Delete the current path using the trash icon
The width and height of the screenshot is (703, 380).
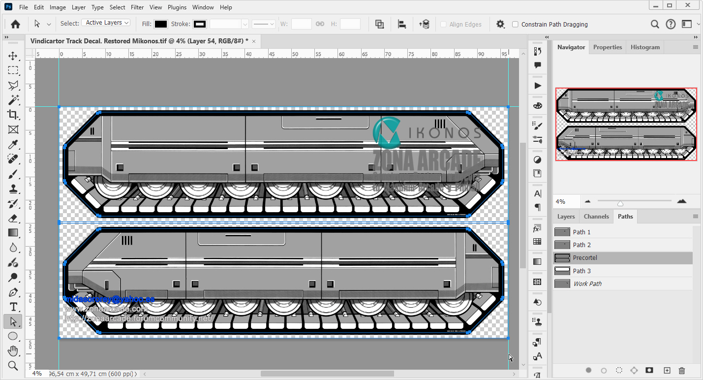(682, 370)
